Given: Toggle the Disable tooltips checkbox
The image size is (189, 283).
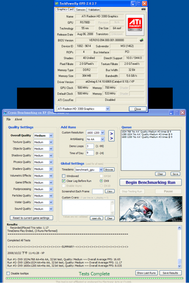Looking at the screenshot, I should tap(8, 273).
